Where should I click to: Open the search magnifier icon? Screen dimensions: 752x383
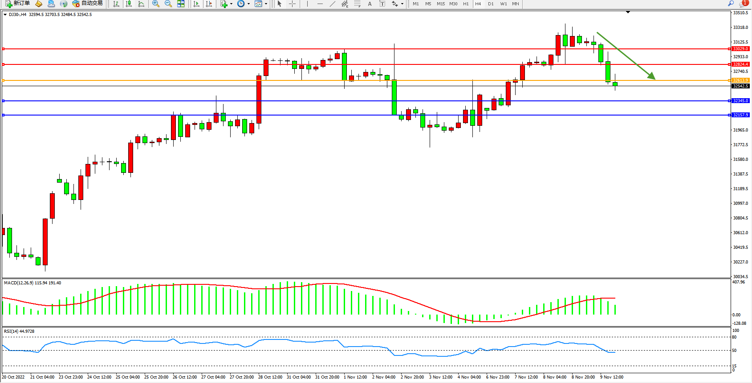[731, 4]
